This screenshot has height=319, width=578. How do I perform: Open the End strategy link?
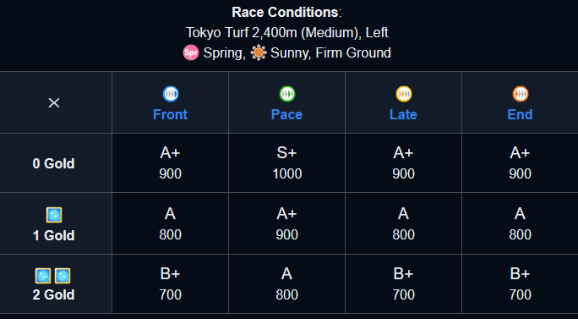click(x=520, y=114)
